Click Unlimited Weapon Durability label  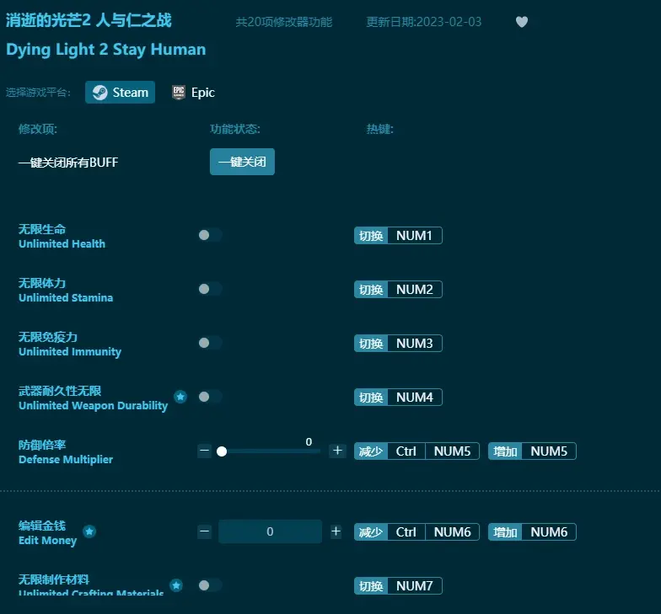(93, 406)
